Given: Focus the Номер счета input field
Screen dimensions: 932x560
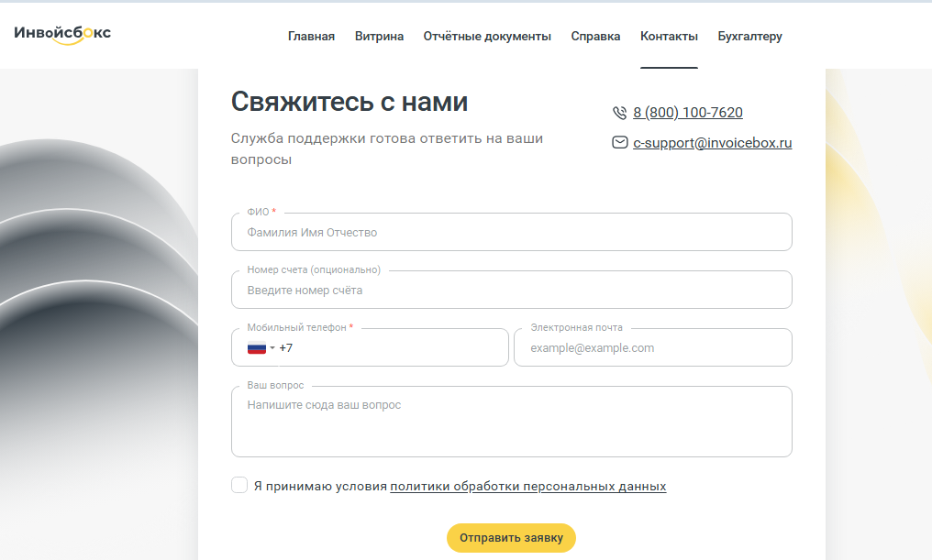Looking at the screenshot, I should coord(511,290).
